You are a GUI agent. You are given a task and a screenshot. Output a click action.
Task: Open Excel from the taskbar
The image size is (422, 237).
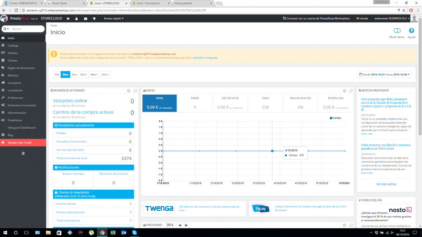click(113, 233)
